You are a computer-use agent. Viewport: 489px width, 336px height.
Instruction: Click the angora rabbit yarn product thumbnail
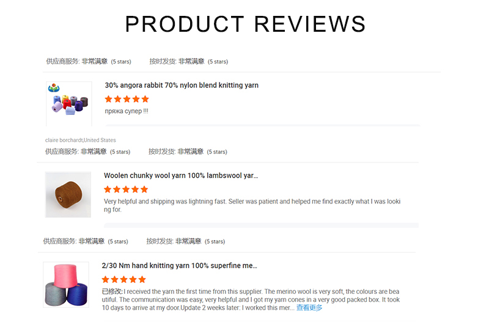(x=69, y=103)
